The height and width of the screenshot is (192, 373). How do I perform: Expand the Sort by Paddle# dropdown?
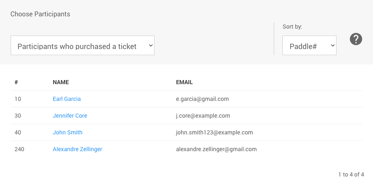click(309, 46)
